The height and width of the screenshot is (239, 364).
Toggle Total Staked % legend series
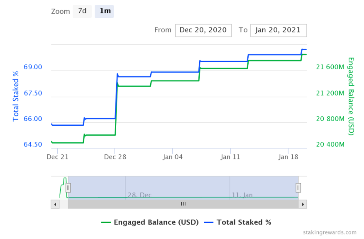click(244, 222)
